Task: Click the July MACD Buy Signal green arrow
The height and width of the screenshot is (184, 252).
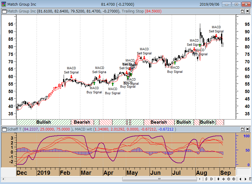Action: (175, 63)
